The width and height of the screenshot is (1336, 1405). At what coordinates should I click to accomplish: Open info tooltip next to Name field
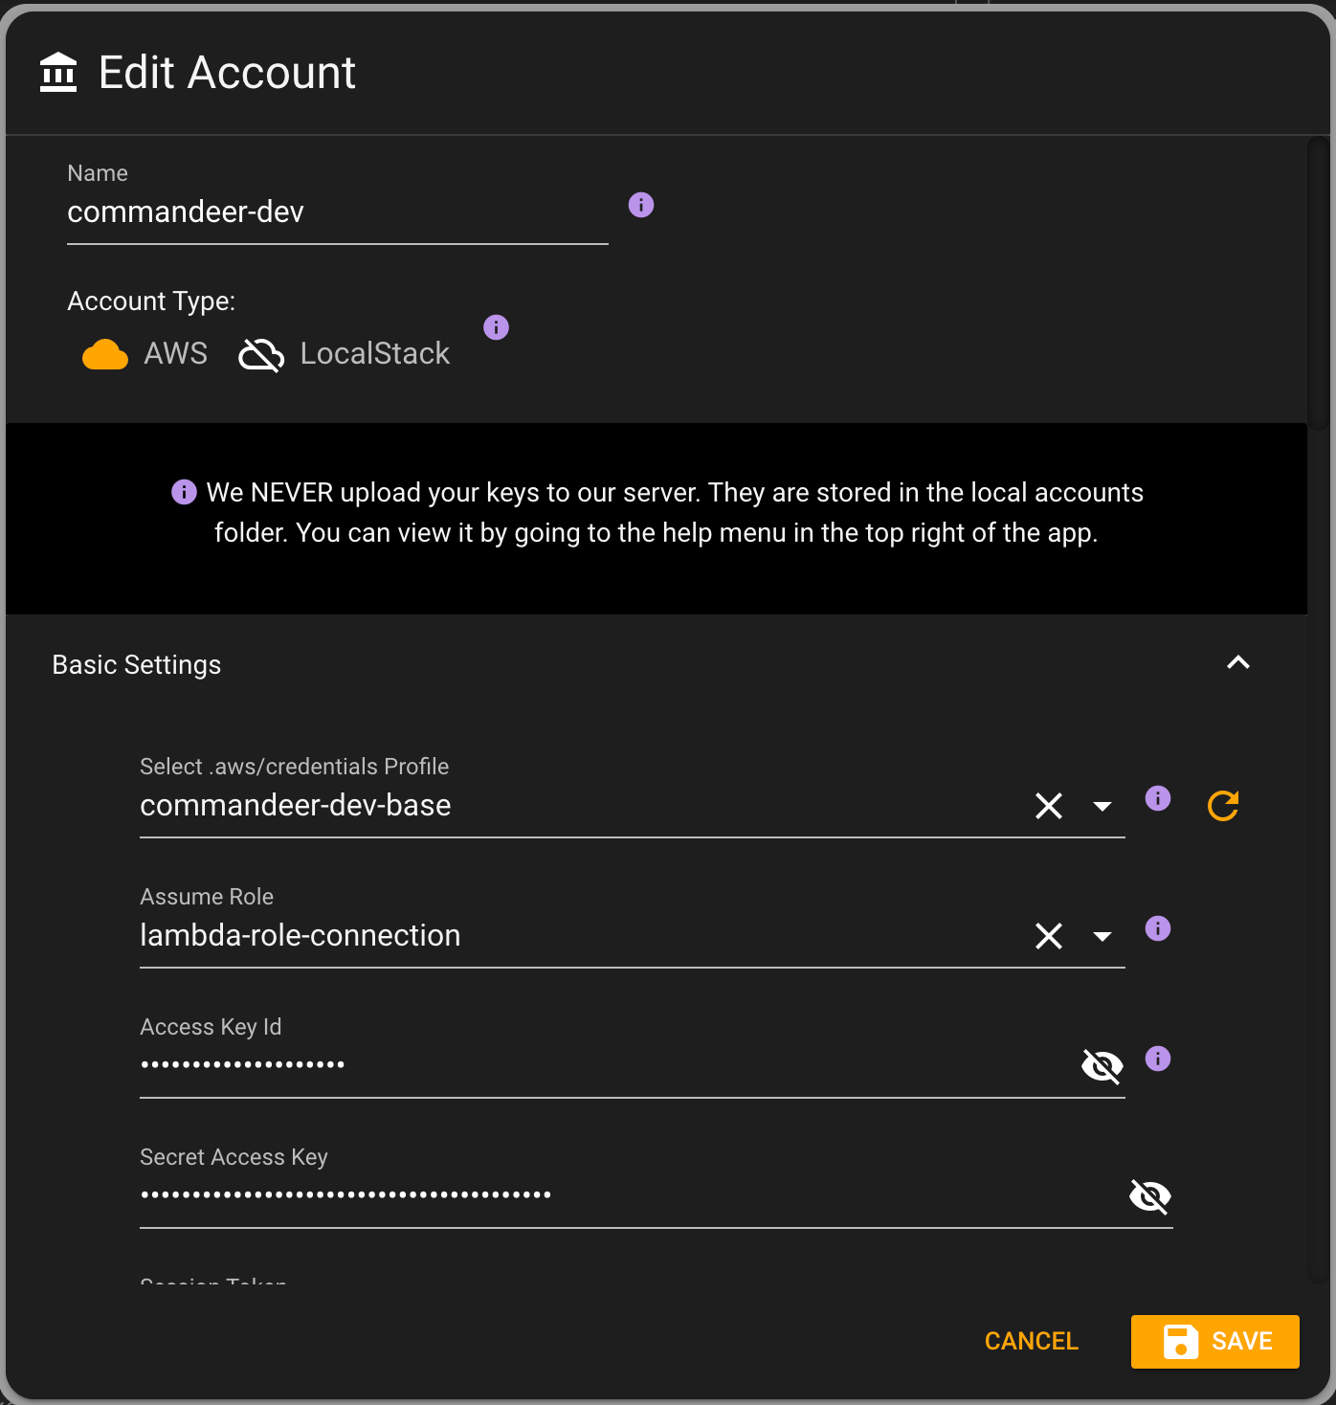(x=641, y=205)
